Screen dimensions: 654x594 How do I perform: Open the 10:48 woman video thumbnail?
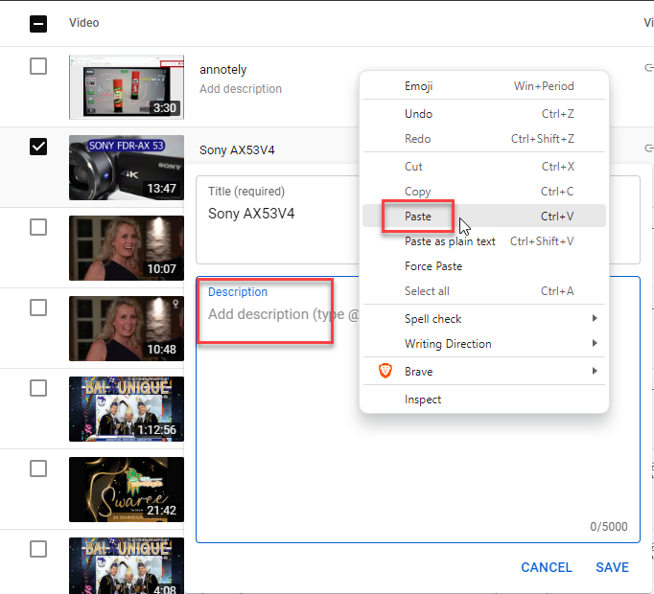127,328
